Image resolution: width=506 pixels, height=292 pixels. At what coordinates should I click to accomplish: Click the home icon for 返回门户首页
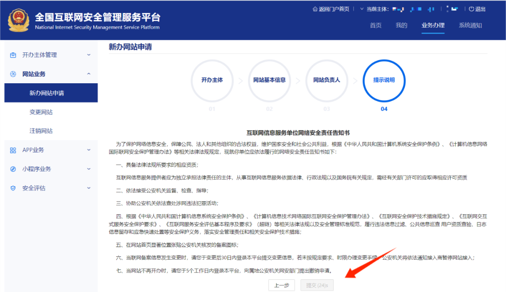click(315, 9)
